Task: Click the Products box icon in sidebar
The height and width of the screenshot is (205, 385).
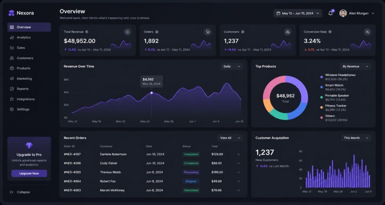Action: [12, 68]
